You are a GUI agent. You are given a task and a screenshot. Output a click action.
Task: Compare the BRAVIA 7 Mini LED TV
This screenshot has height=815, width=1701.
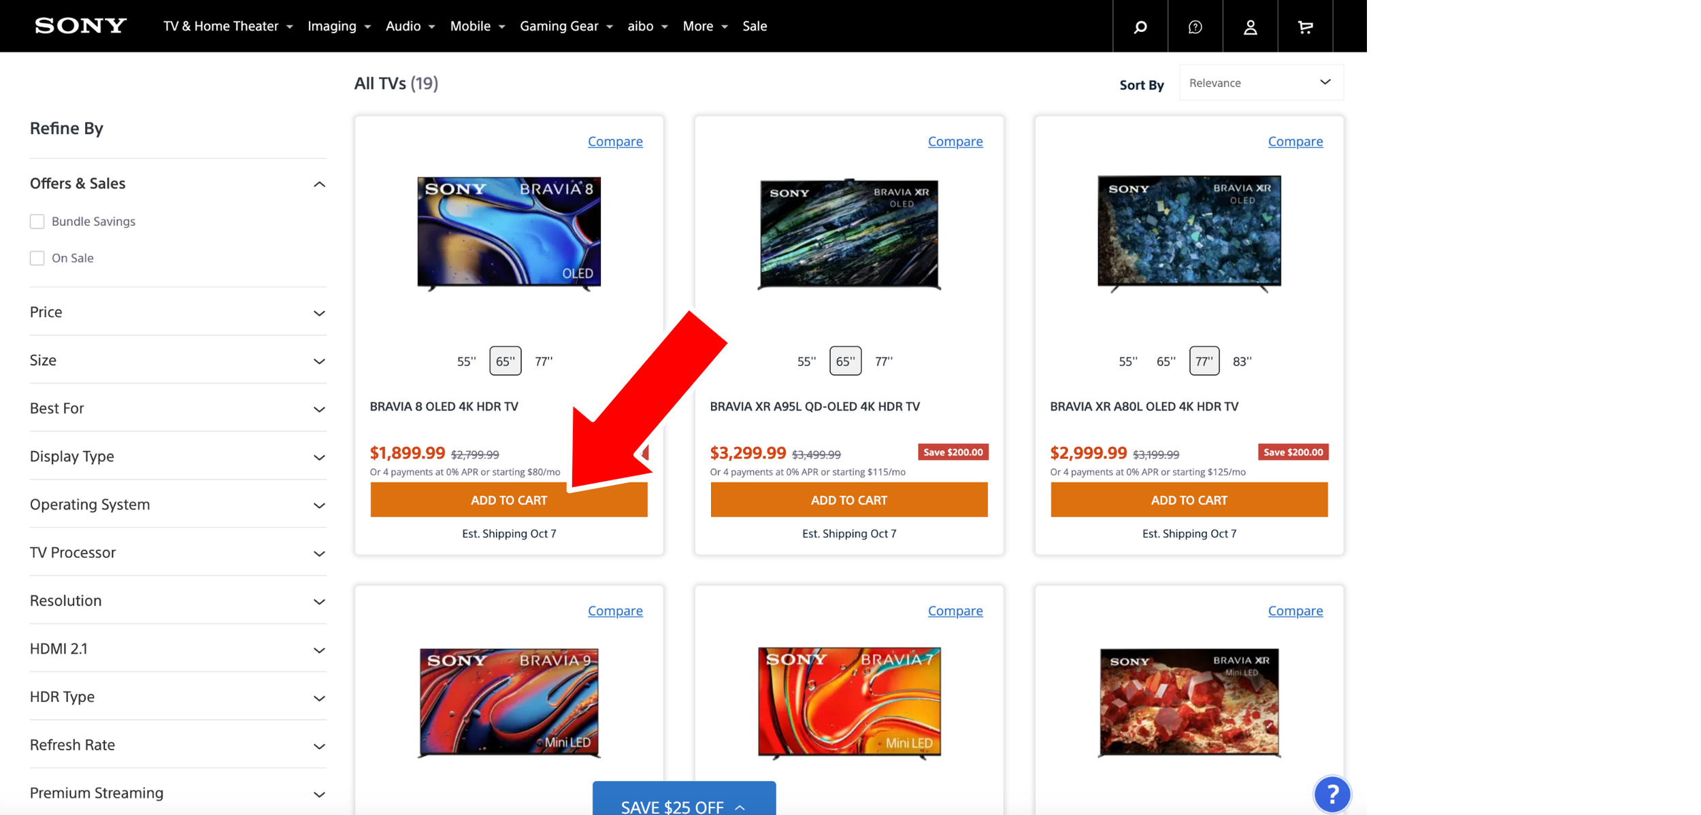coord(955,611)
